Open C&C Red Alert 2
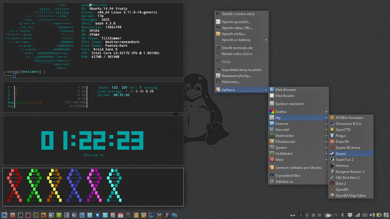 coord(351,177)
